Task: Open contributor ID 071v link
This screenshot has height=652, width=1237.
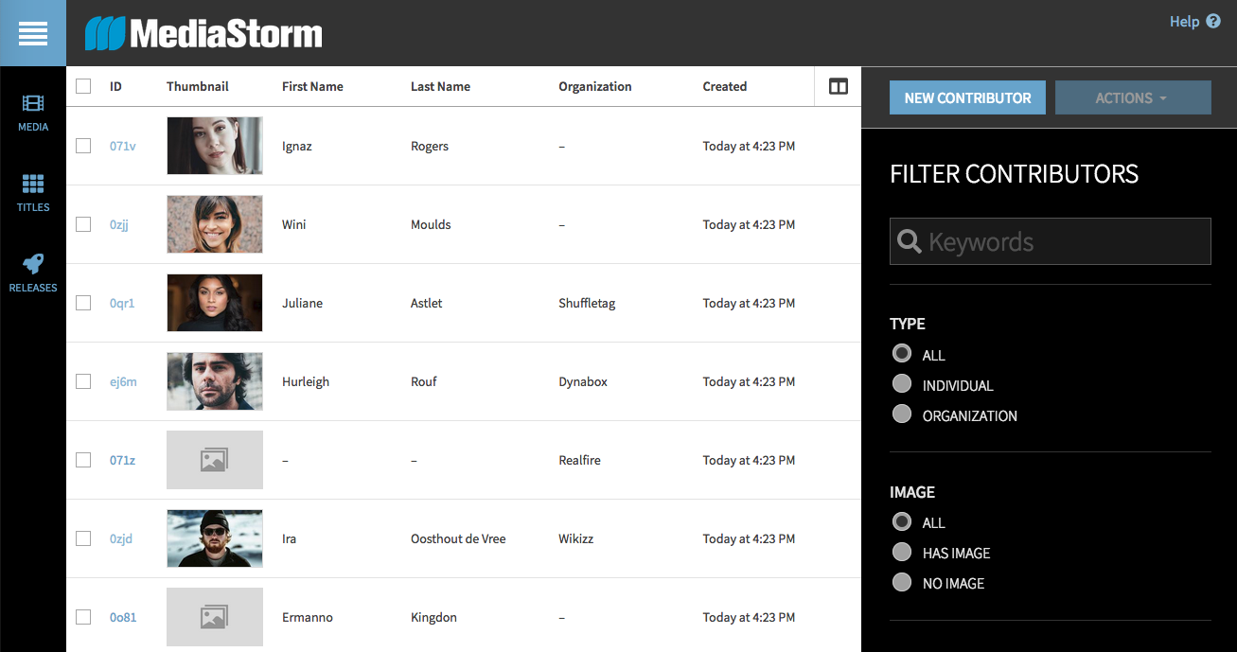Action: pyautogui.click(x=123, y=146)
